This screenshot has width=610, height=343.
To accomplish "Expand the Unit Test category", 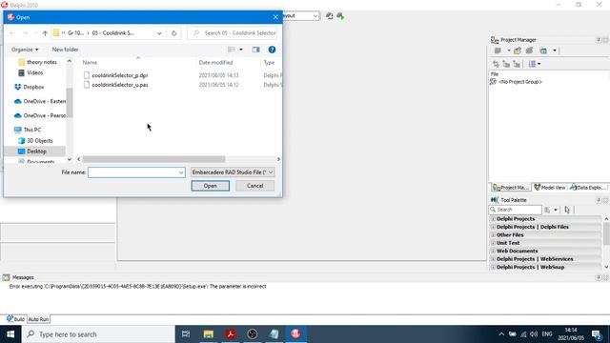I will coord(493,243).
